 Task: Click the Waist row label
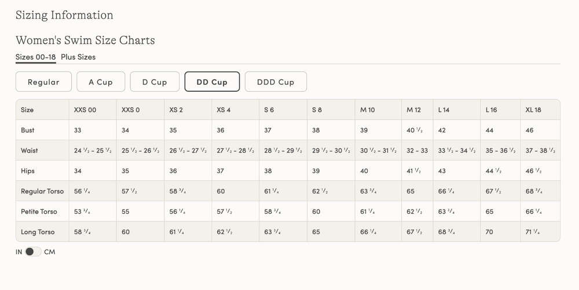pos(29,150)
